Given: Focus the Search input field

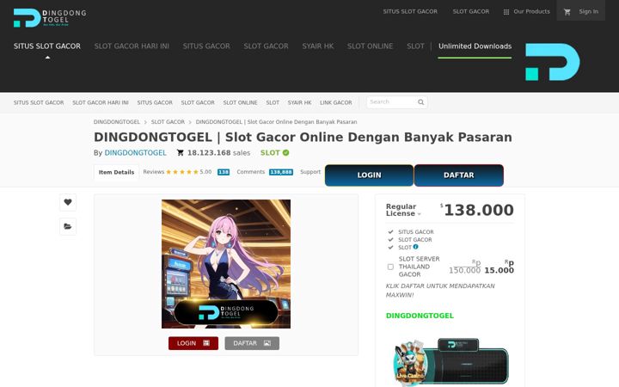Looking at the screenshot, I should 392,102.
